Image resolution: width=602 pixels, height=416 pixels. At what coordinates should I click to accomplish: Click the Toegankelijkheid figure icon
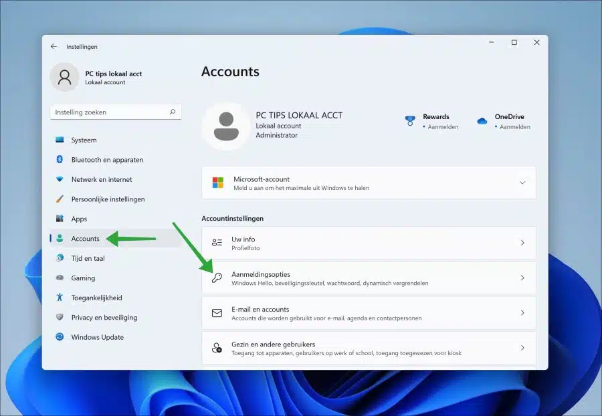[60, 298]
